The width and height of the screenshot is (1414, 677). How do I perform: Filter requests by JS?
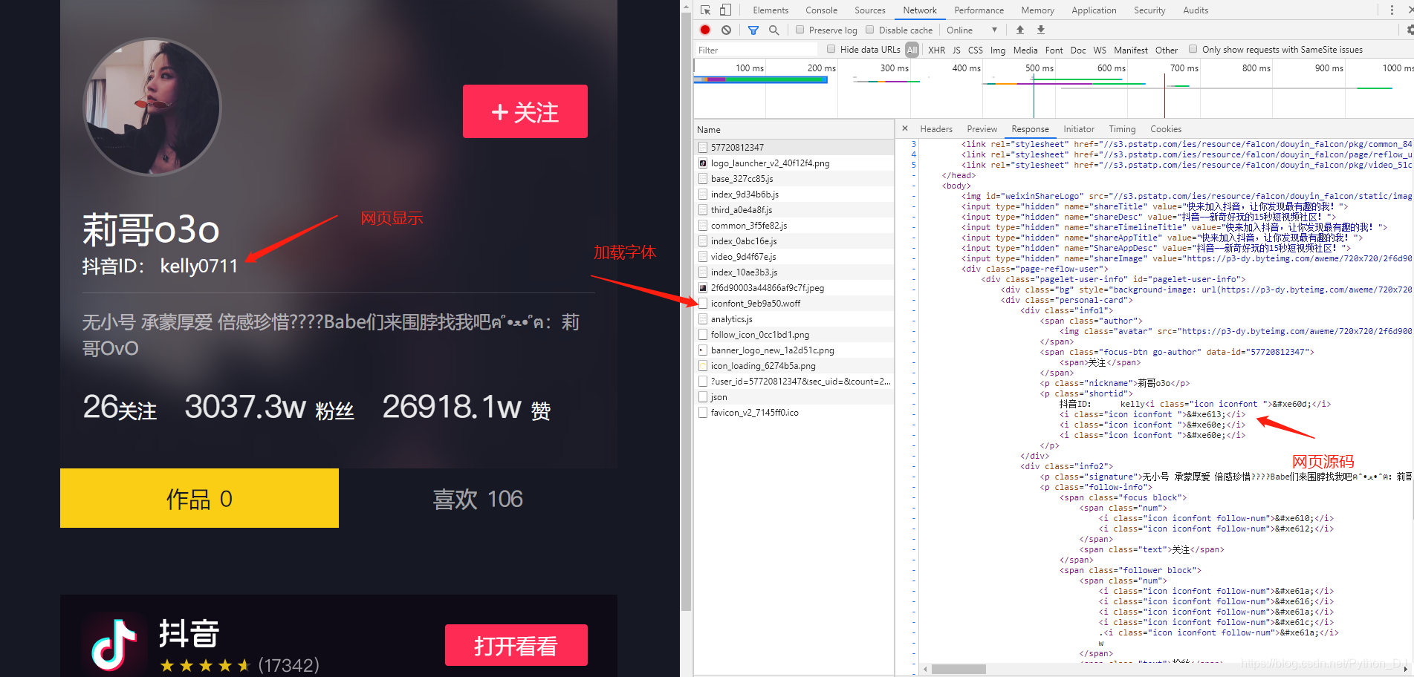click(956, 50)
